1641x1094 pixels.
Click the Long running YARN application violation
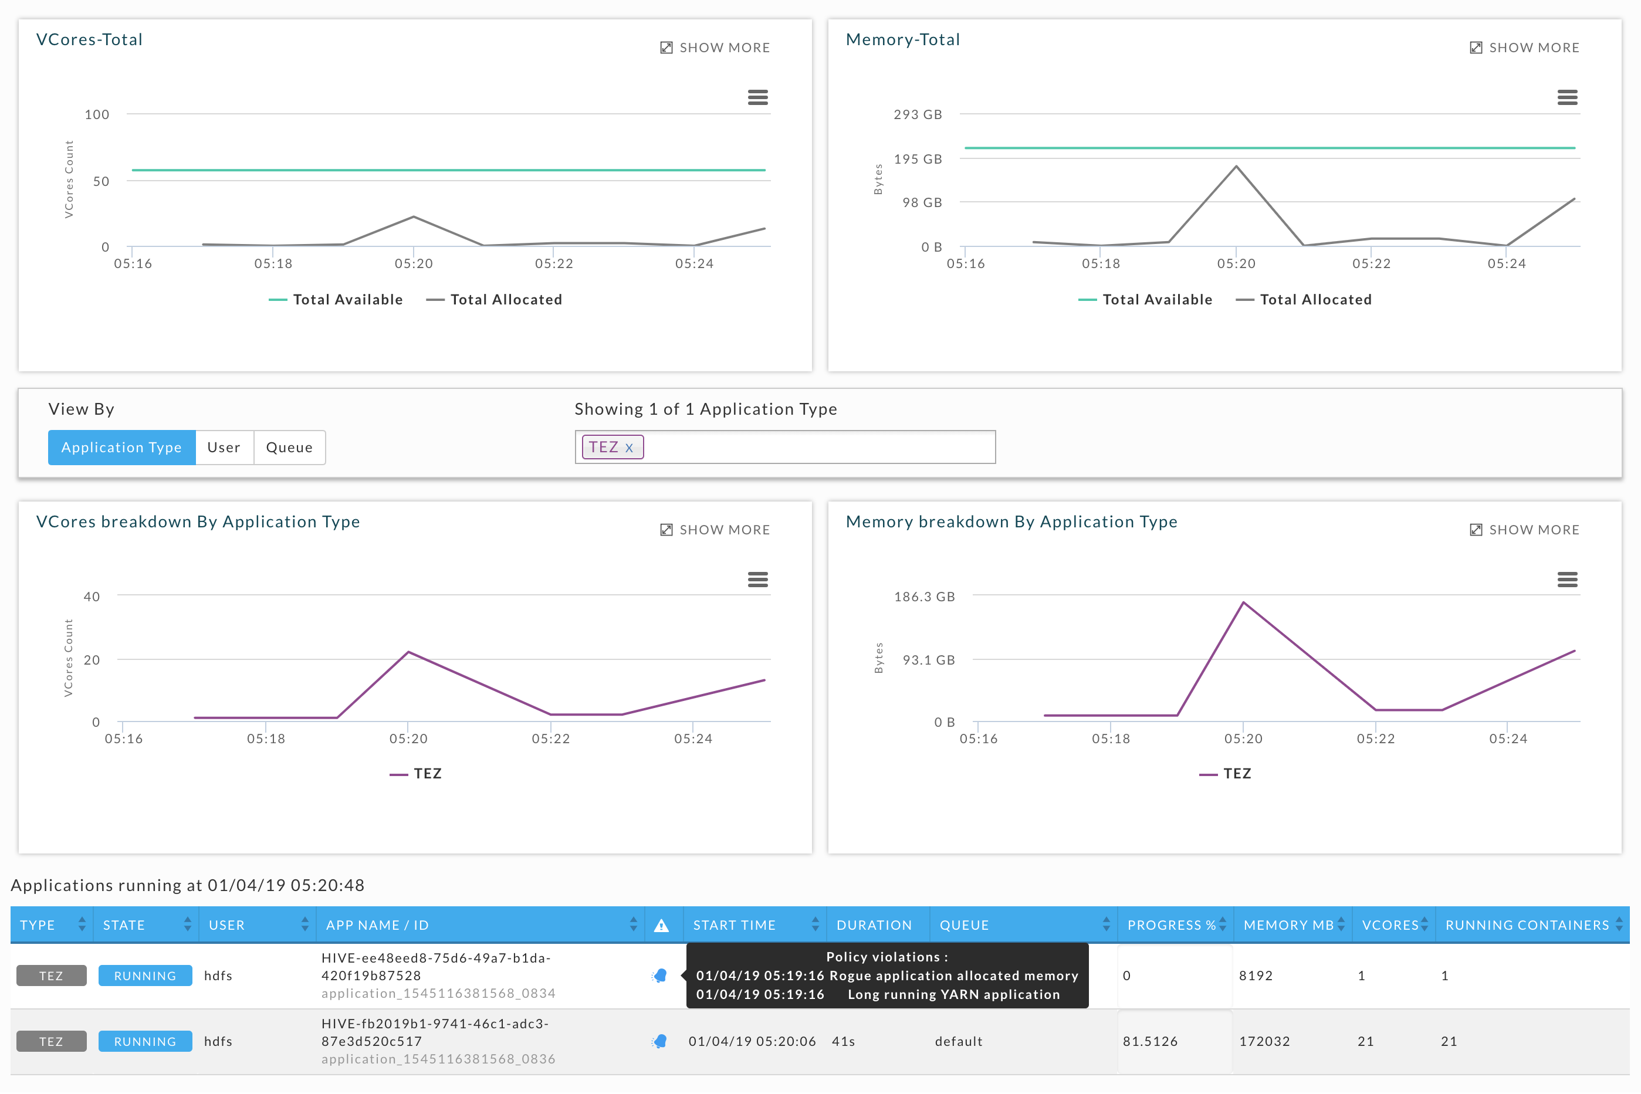pyautogui.click(x=878, y=994)
